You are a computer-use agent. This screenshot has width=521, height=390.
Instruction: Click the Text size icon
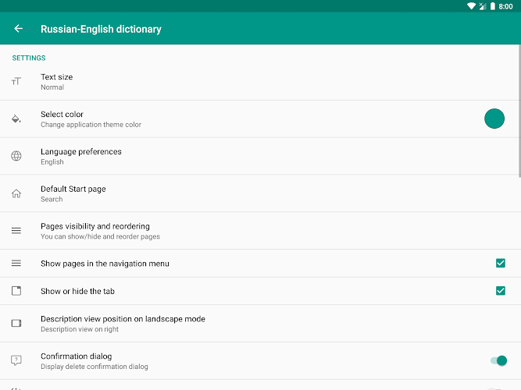[x=16, y=81]
